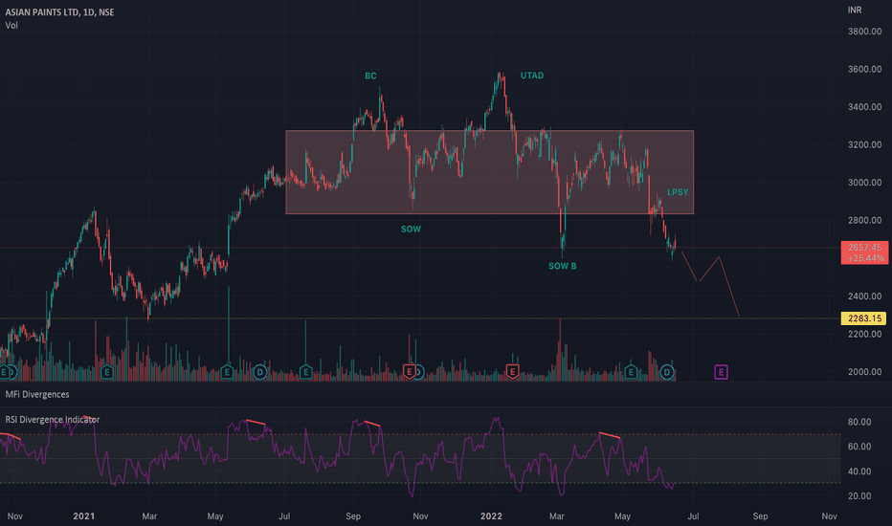This screenshot has height=526, width=892.
Task: Click the red earnings E marker near January 2022
Action: click(x=512, y=372)
